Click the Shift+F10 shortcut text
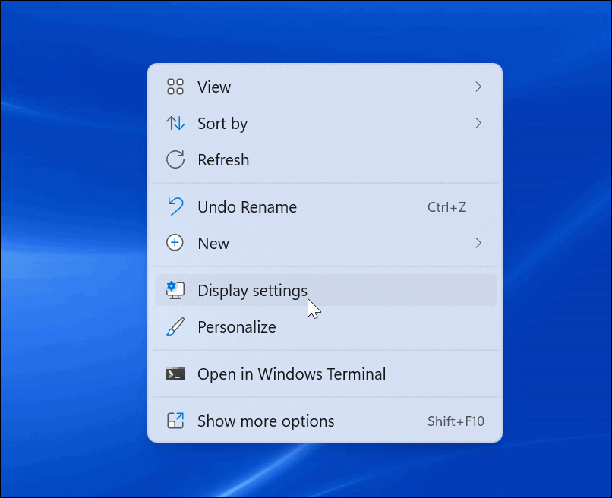This screenshot has height=498, width=612. [456, 421]
